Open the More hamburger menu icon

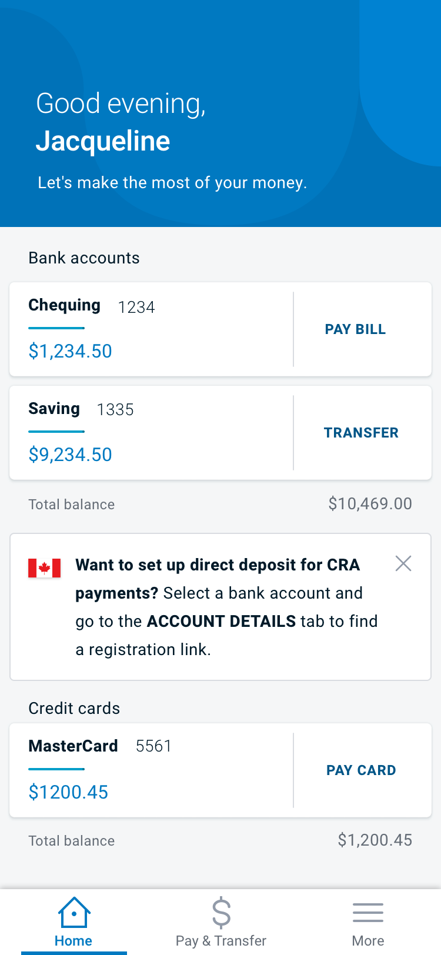click(368, 912)
